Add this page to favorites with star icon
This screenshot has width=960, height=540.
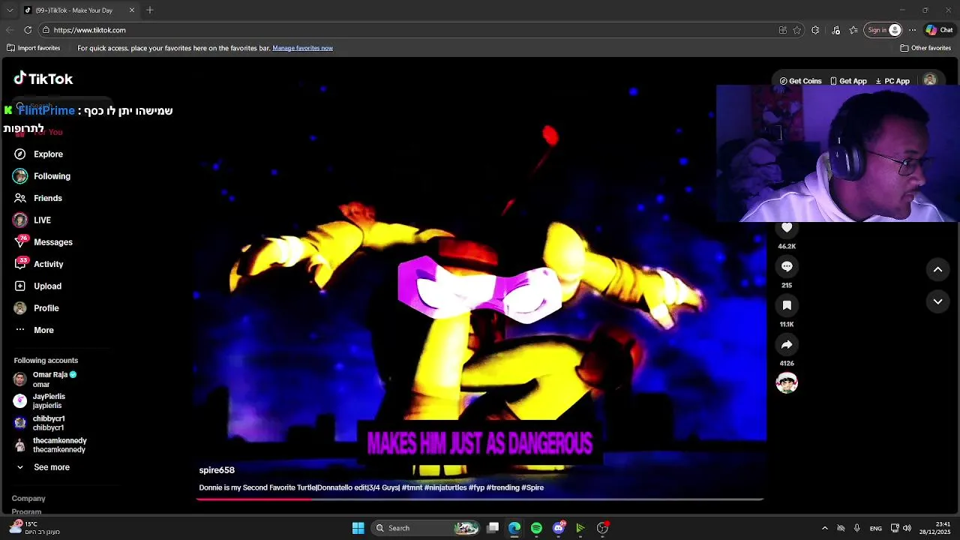797,30
